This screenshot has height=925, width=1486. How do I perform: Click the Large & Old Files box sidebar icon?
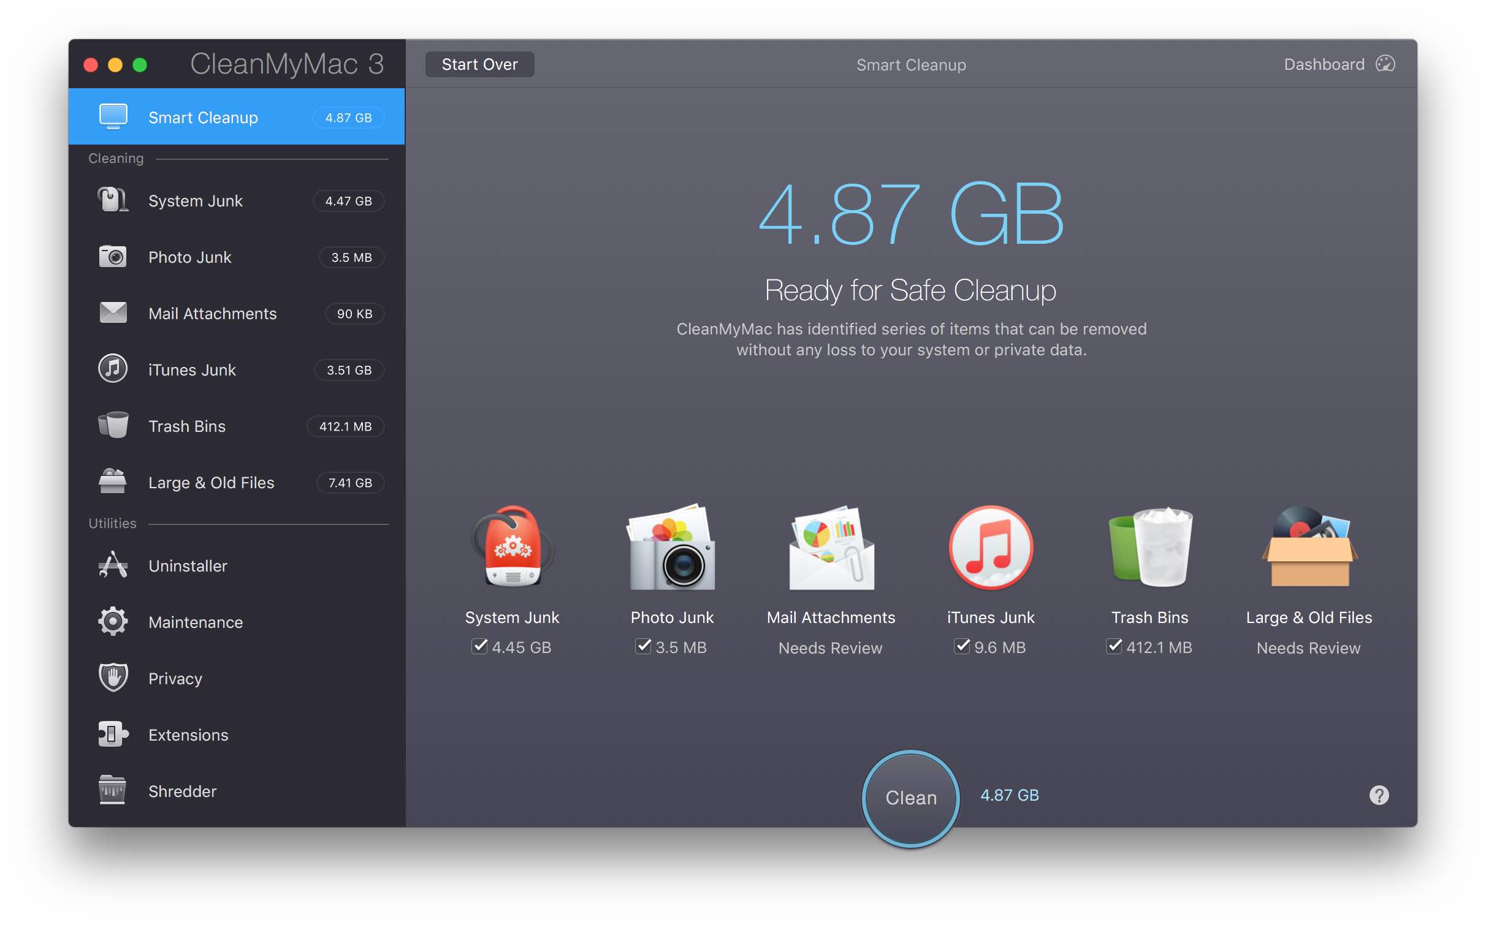[113, 481]
